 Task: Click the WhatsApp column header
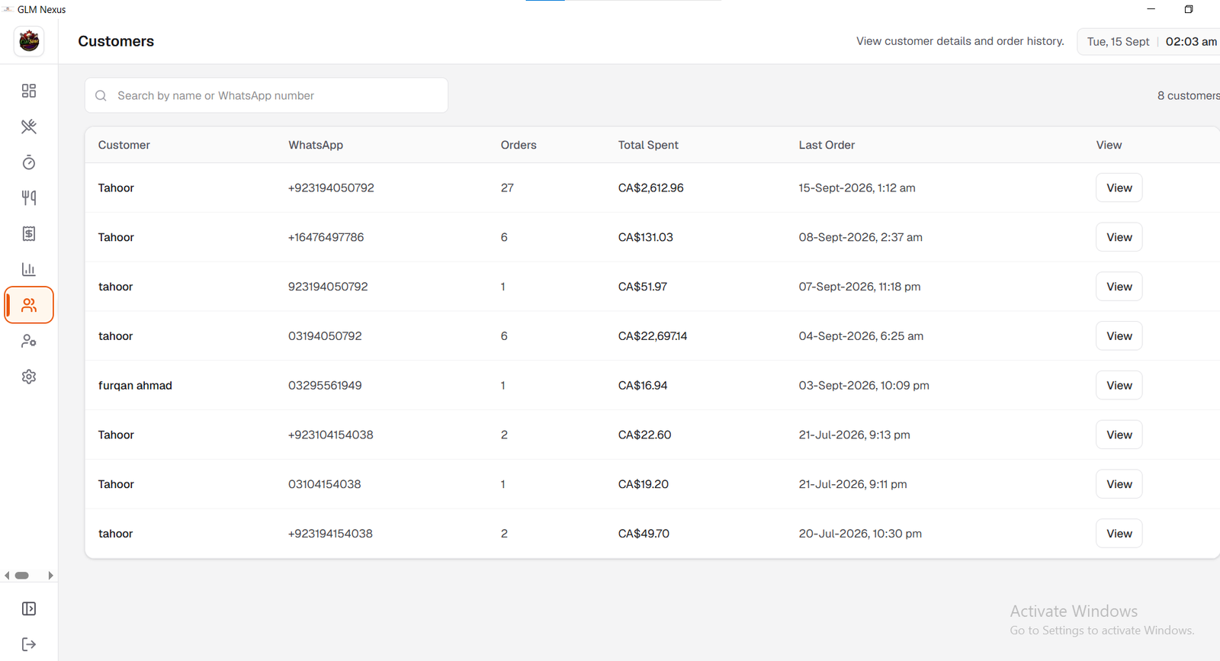click(316, 145)
